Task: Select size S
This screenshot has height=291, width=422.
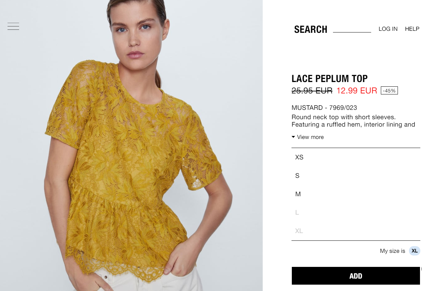Action: tap(356, 175)
